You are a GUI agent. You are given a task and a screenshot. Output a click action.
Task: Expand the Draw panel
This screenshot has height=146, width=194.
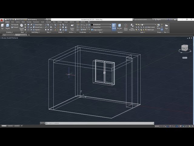49,32
